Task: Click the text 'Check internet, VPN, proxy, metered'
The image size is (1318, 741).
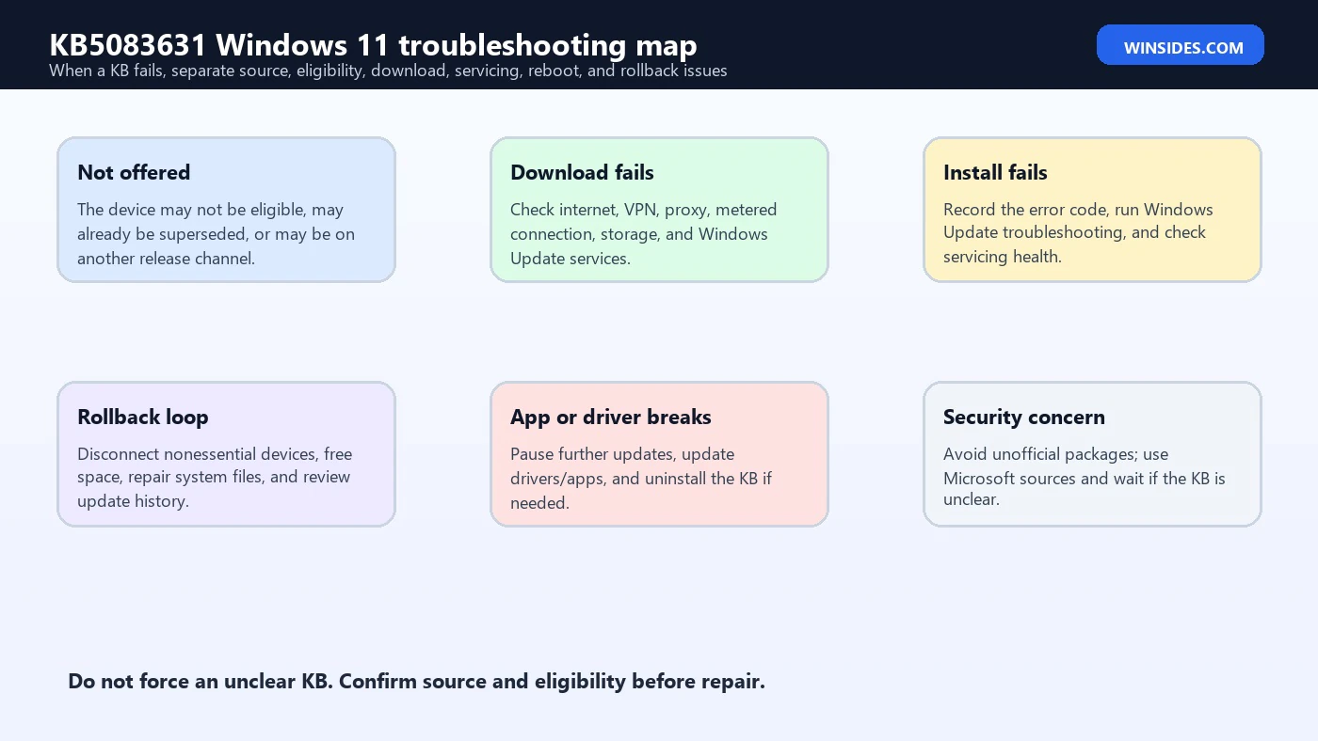Action: pos(643,210)
